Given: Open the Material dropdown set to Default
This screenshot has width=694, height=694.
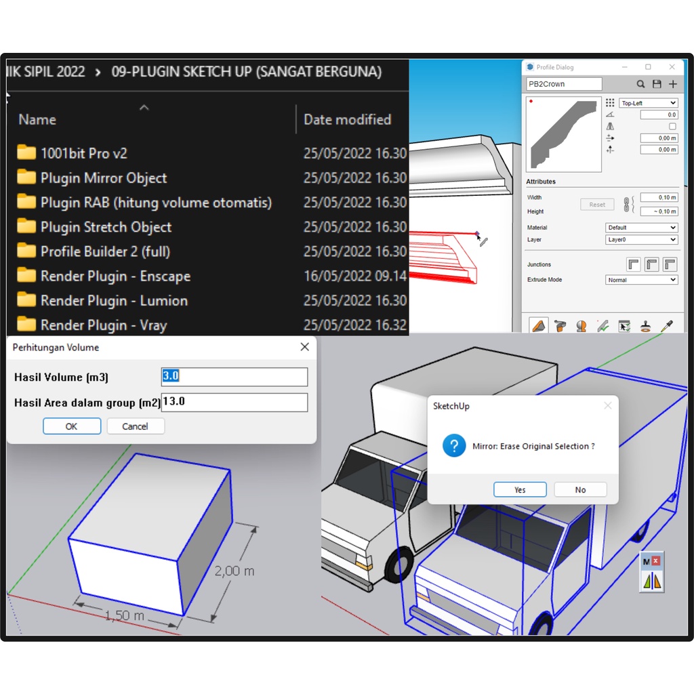Looking at the screenshot, I should point(641,228).
